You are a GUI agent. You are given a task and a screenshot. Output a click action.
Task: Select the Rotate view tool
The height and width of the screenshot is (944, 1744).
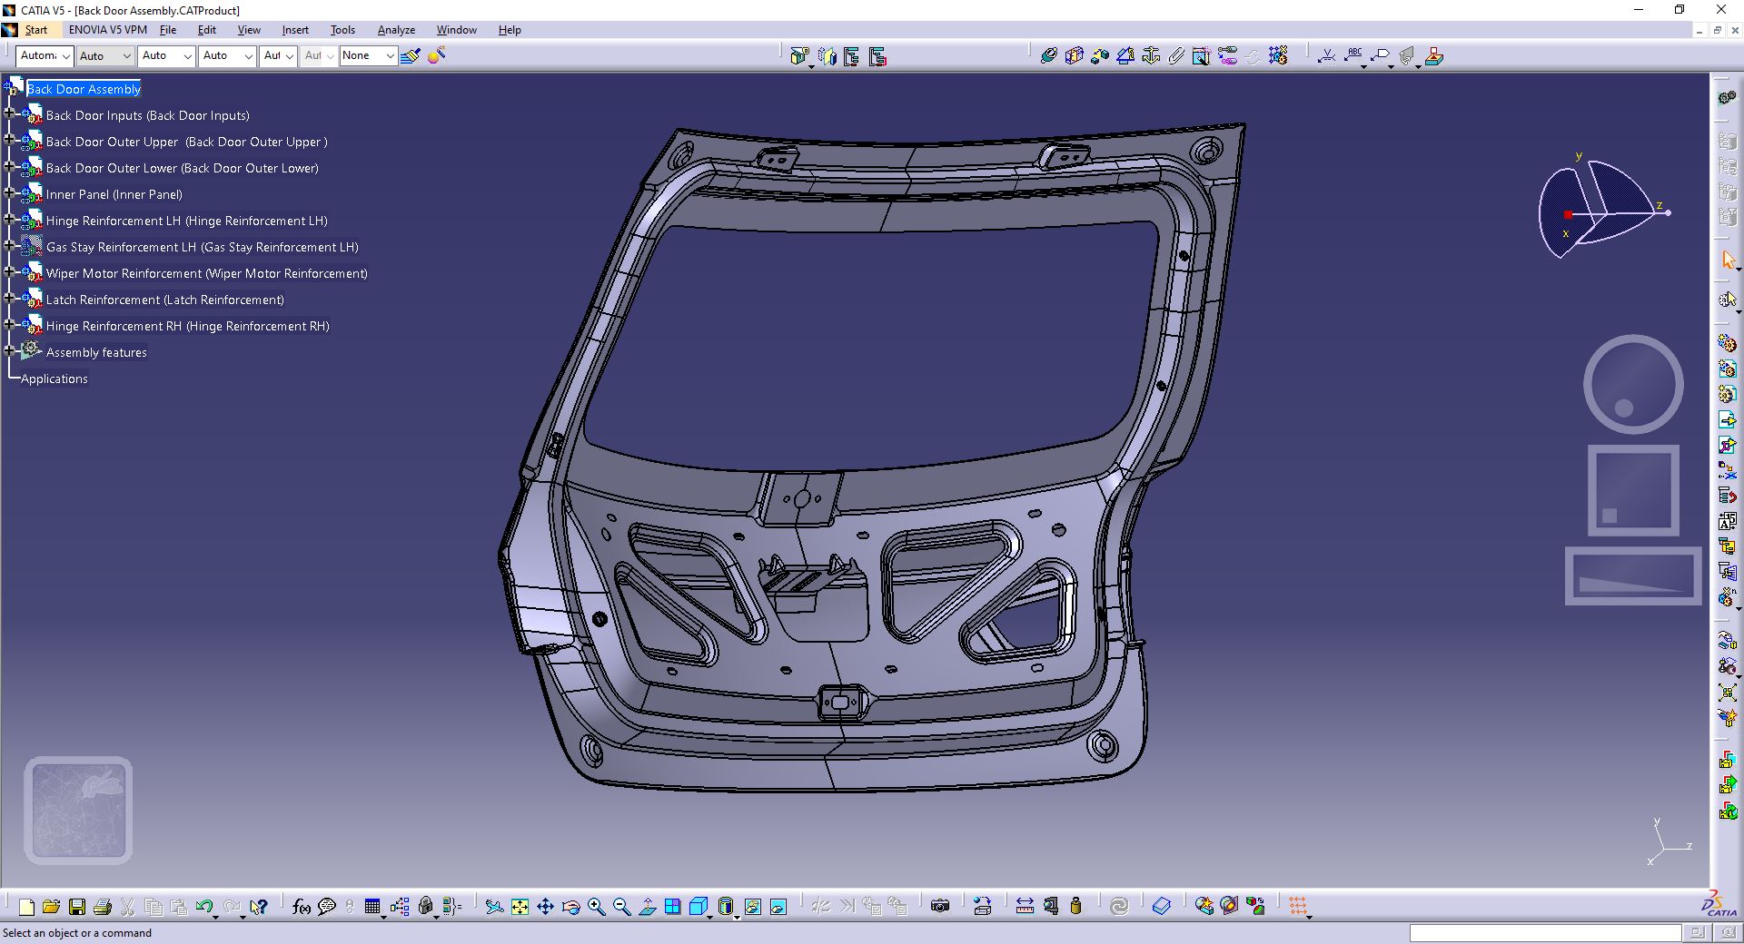[x=570, y=907]
